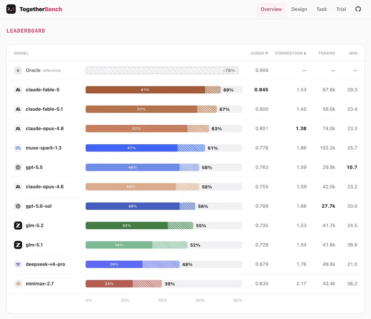
Task: Click the MODEL column header
Action: point(21,53)
